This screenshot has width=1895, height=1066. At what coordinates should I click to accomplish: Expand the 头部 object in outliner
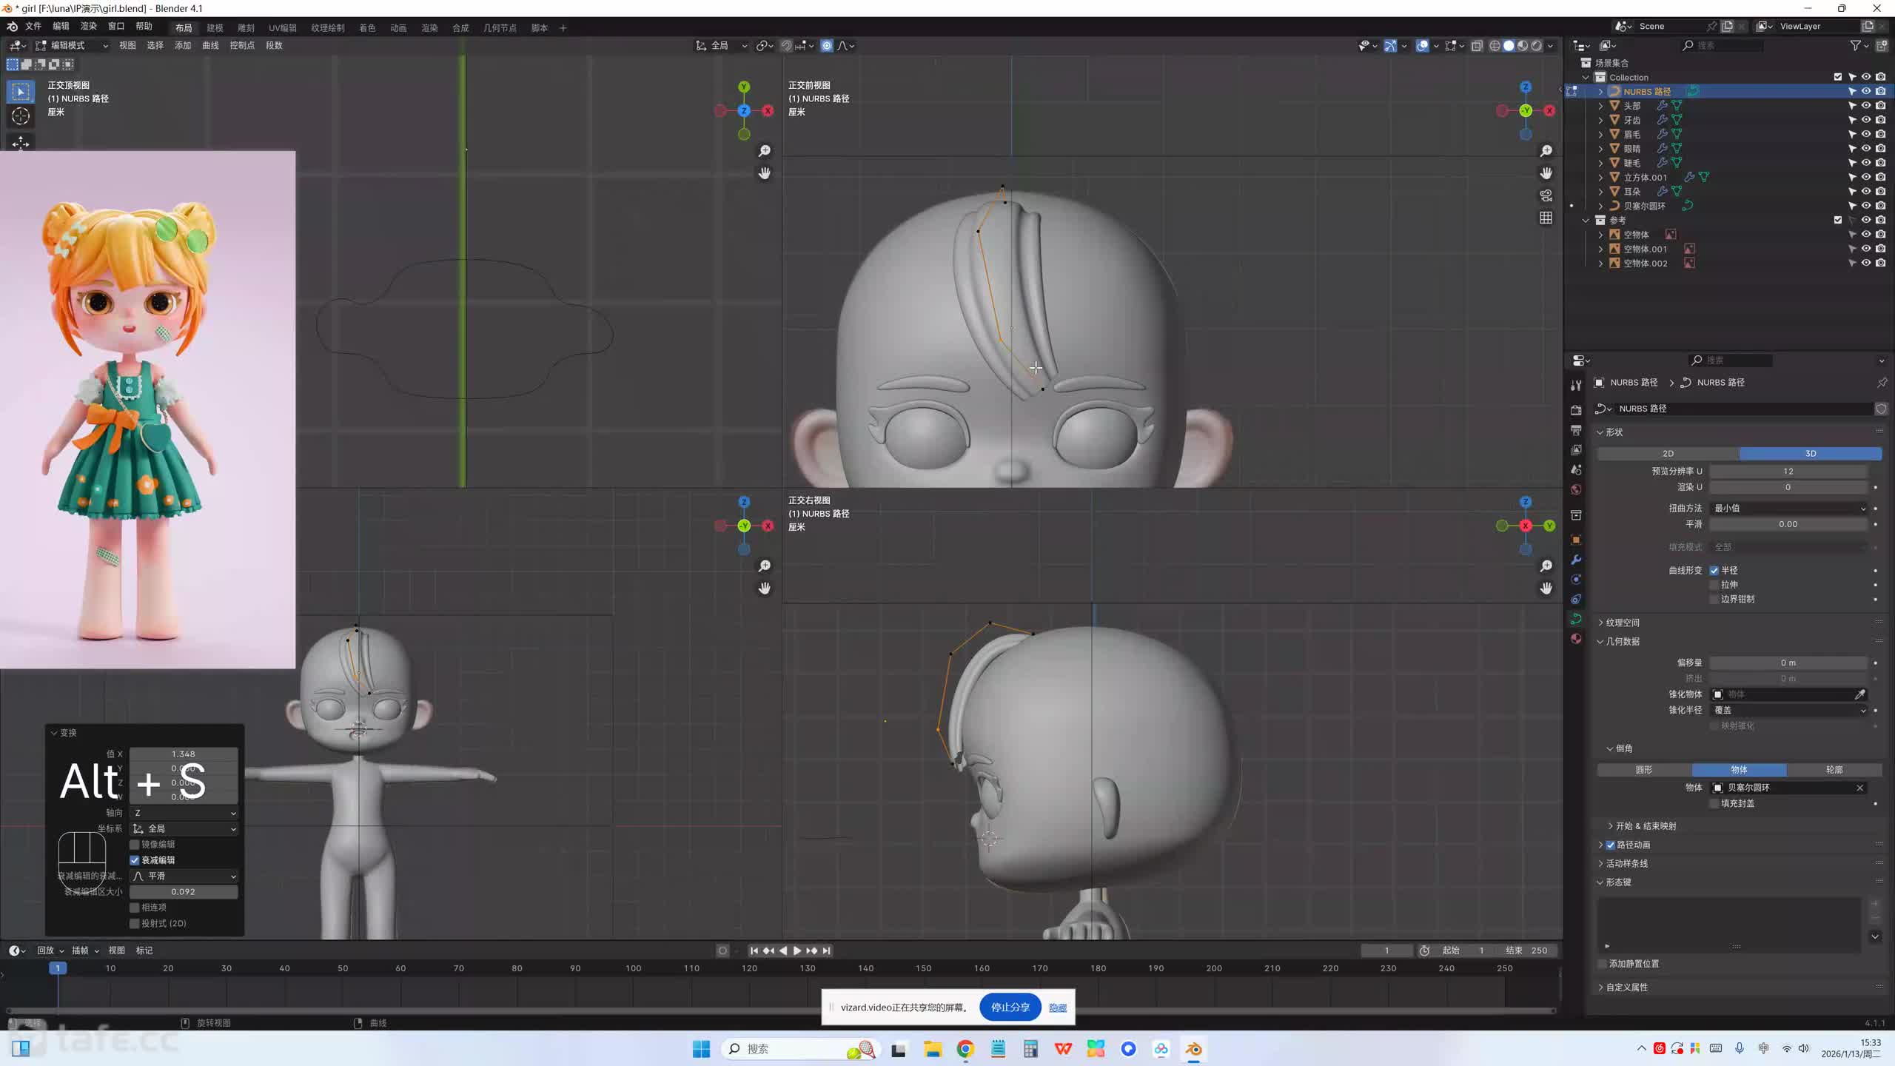(x=1600, y=106)
